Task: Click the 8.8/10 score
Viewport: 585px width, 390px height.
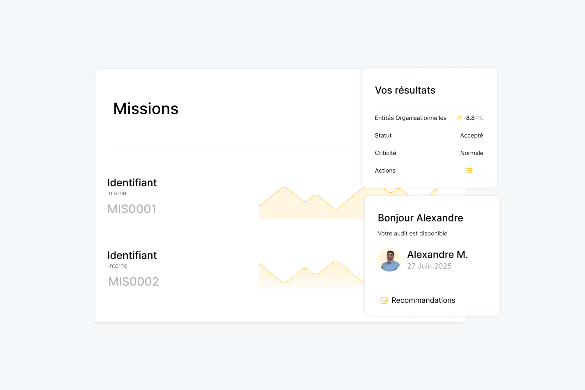Action: pyautogui.click(x=474, y=118)
